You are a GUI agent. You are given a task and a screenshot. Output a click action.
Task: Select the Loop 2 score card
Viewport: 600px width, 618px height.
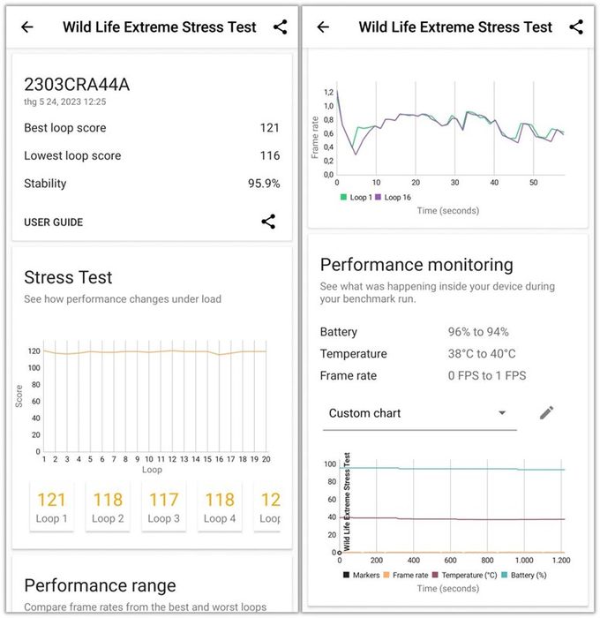108,507
